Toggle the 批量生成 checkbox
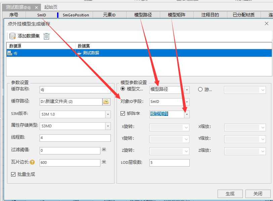Viewport: 273px width, 201px height. [13, 174]
